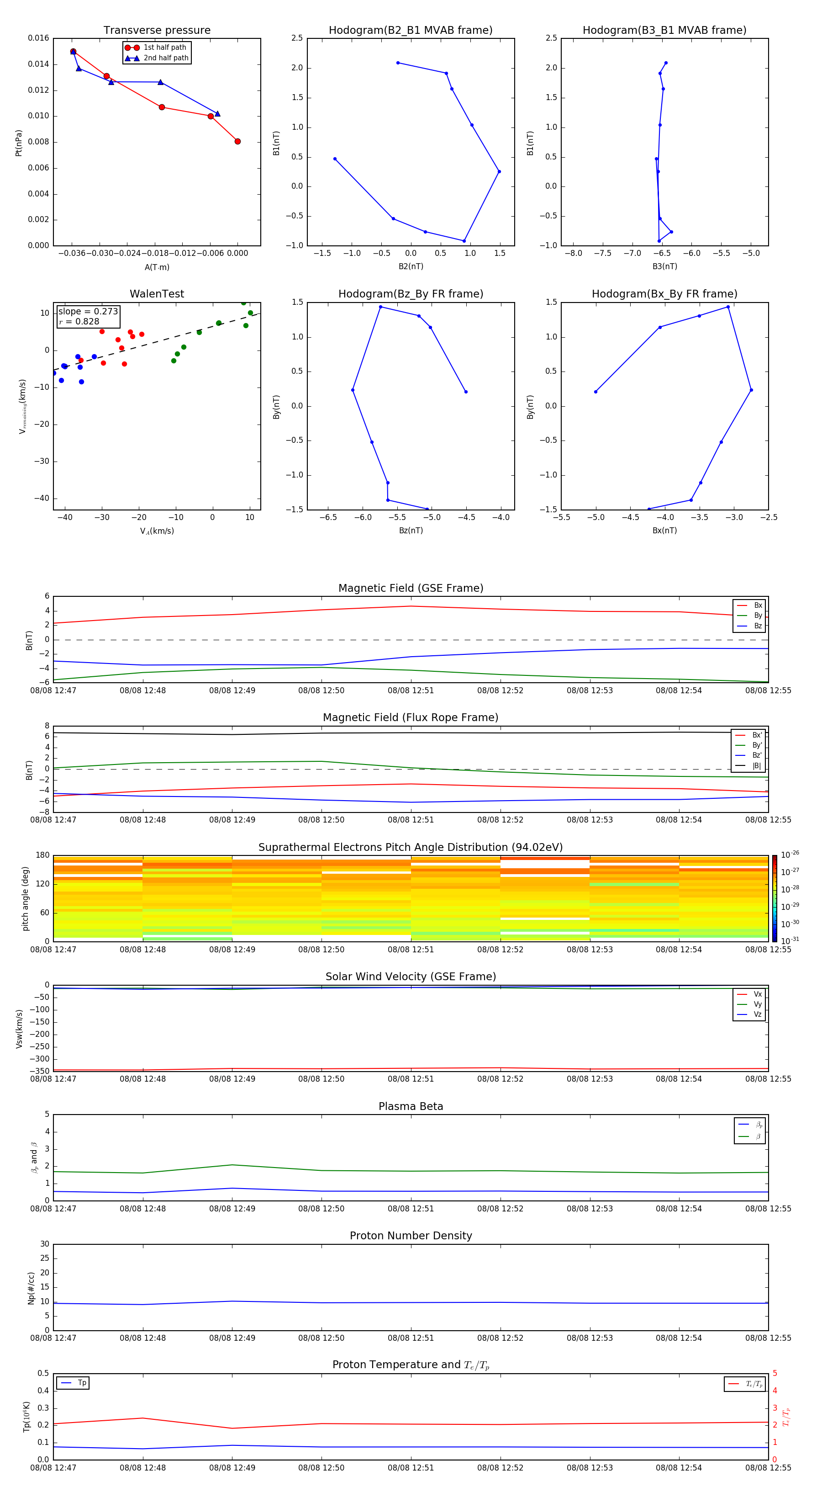The width and height of the screenshot is (822, 1508).
Task: Click '08/08 12:47' tick under proton temperature plot
Action: coord(53,1468)
